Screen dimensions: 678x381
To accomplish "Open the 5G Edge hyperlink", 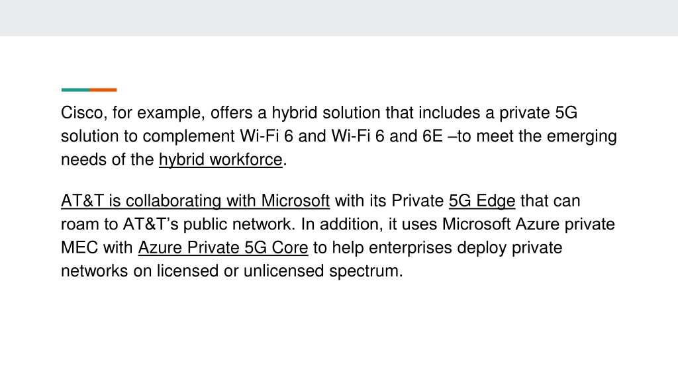I will coord(482,201).
